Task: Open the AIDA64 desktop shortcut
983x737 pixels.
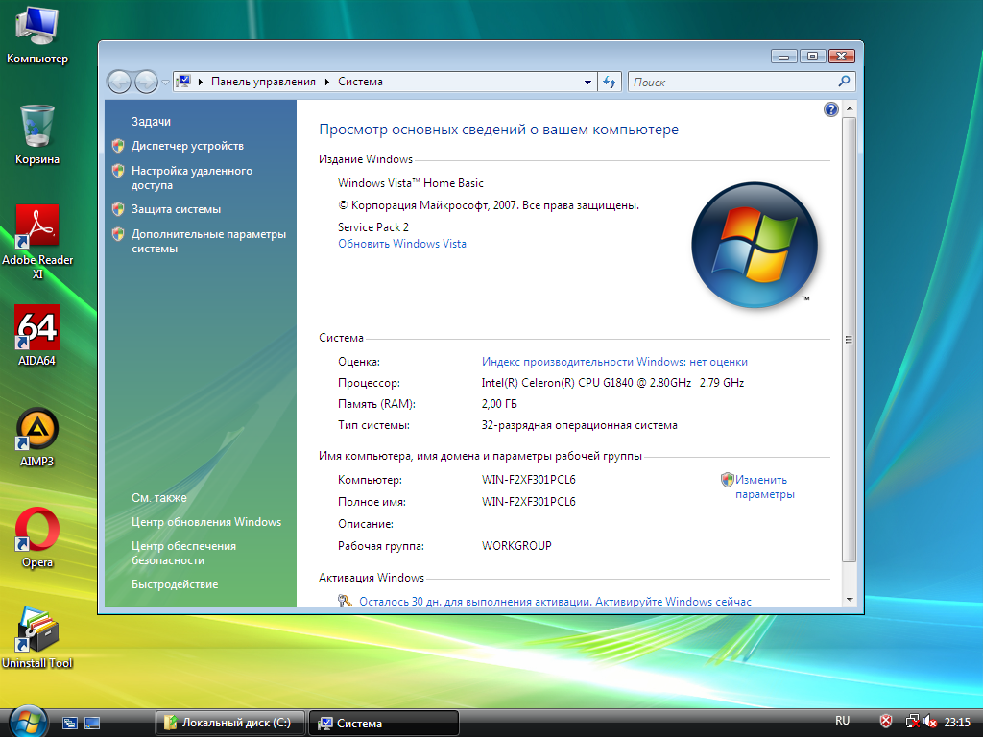Action: tap(37, 328)
